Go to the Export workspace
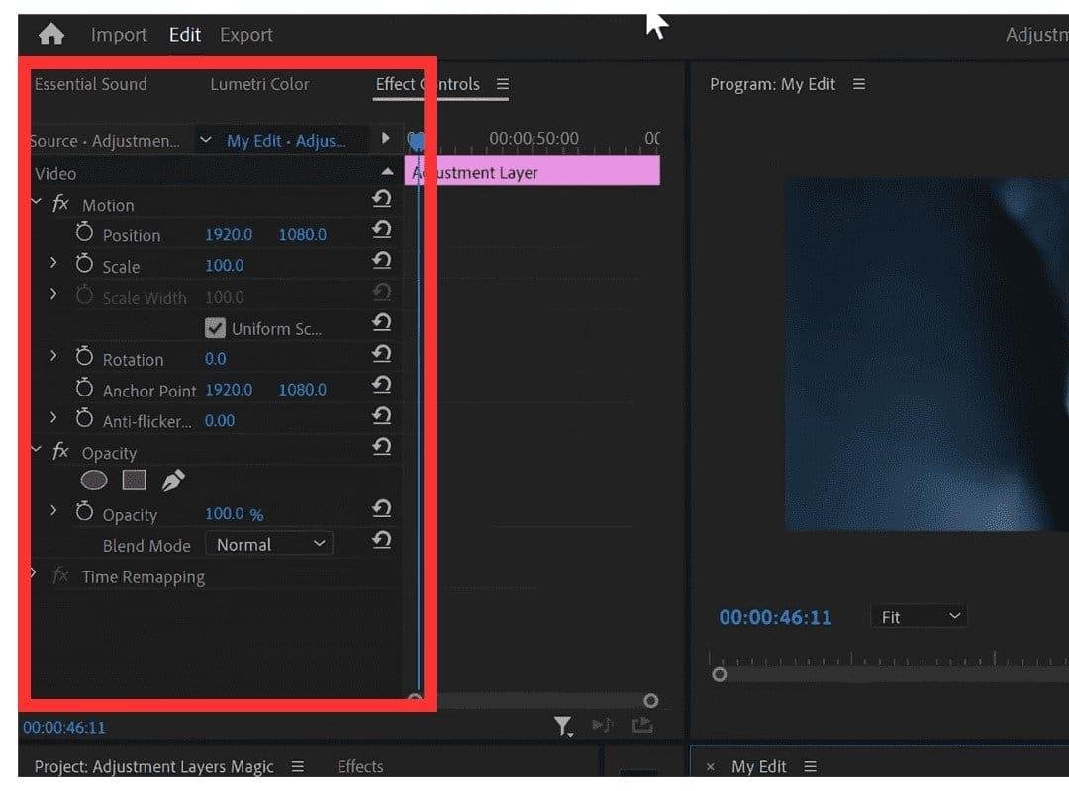Image resolution: width=1069 pixels, height=791 pixels. [245, 35]
